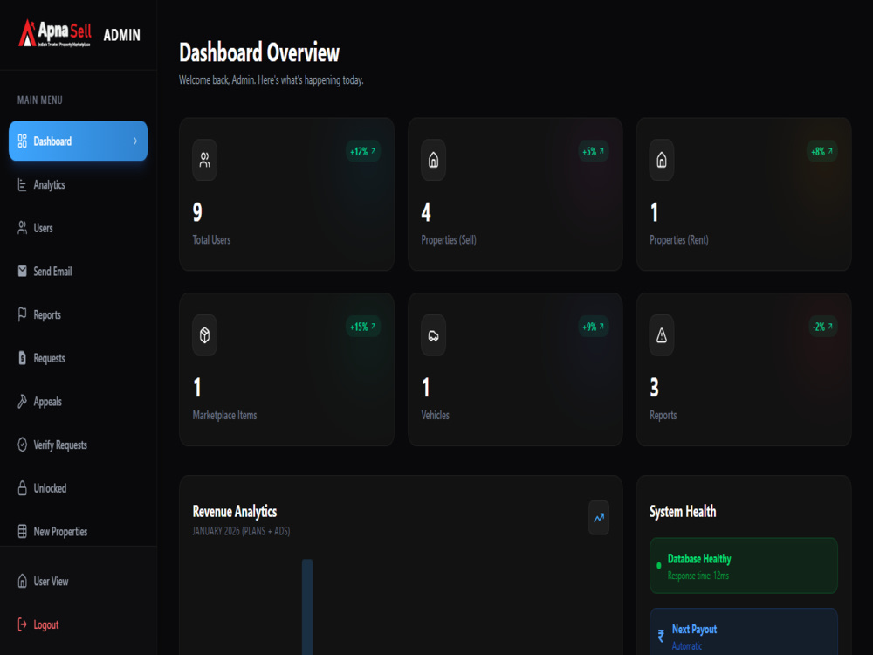Click the Properties (Sell) count 4
Viewport: 873px width, 655px height.
(x=426, y=212)
